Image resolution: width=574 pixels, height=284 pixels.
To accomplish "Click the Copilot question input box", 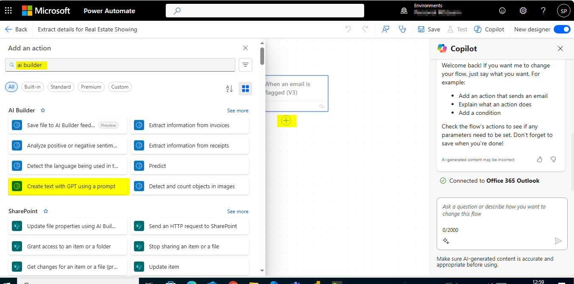I will point(502,223).
